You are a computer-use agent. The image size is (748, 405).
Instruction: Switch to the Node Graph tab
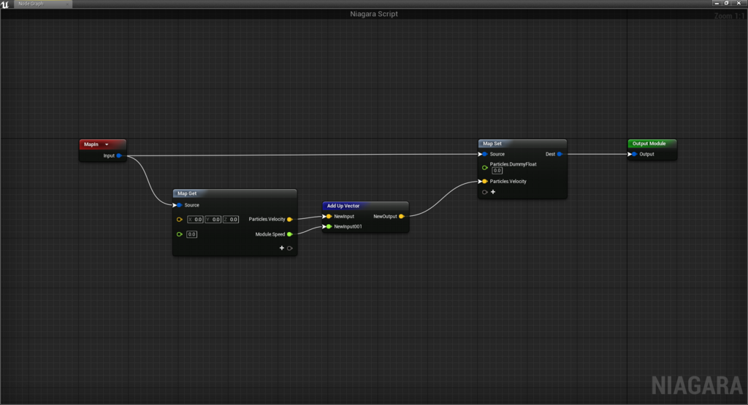point(42,4)
